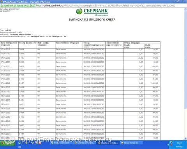Click the Sberbank logo at page top
This screenshot has height=149, width=187.
pos(92,12)
